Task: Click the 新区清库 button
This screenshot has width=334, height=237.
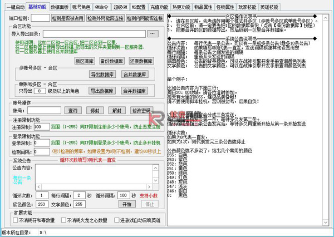Action: click(x=85, y=61)
